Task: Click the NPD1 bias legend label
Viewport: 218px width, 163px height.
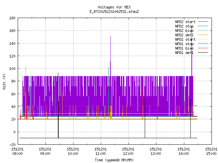Action: click(184, 48)
